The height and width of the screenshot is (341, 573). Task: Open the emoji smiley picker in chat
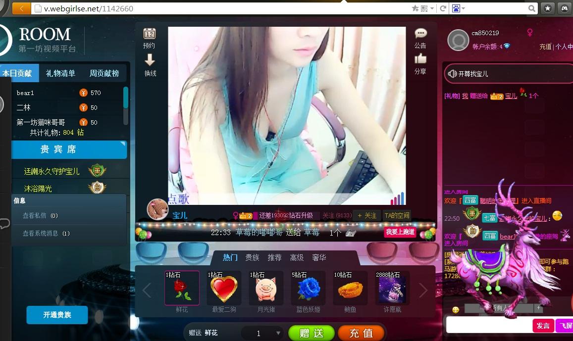(455, 310)
